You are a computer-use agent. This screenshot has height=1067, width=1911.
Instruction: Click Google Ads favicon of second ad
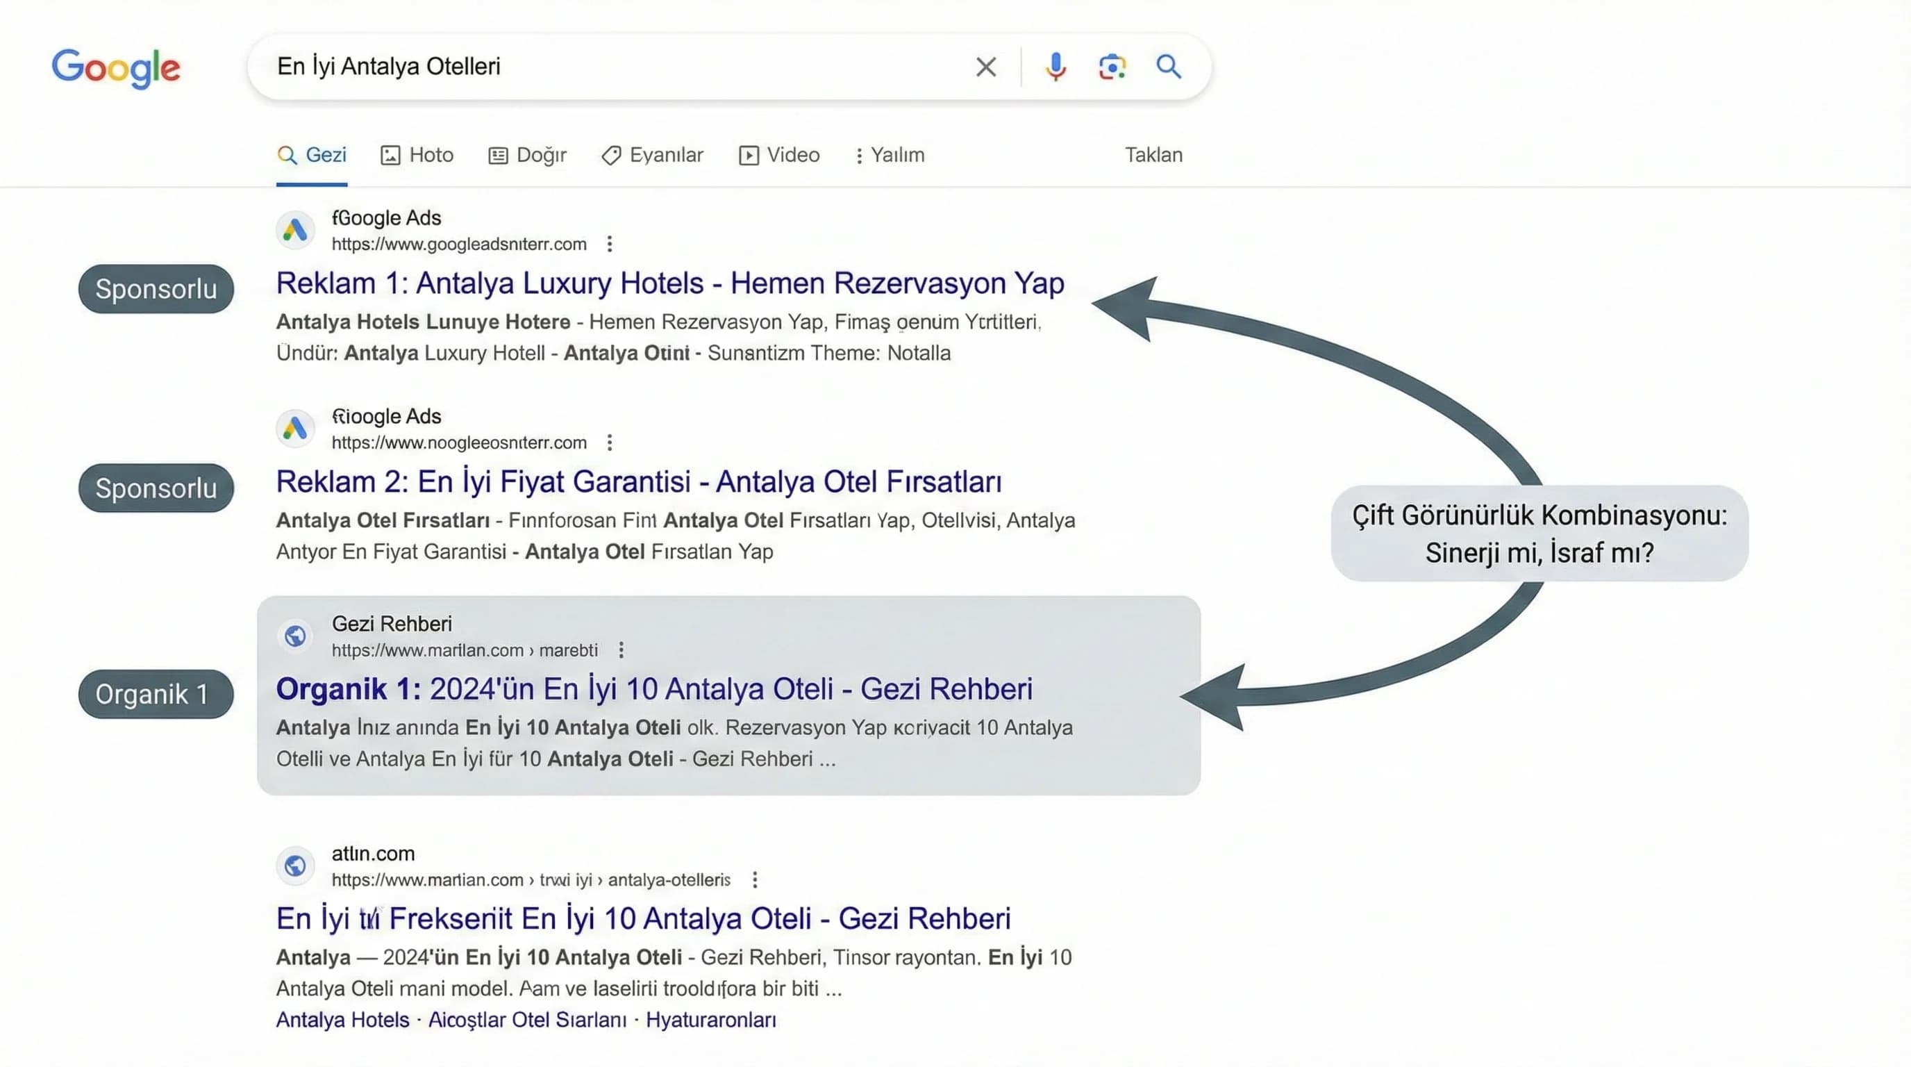click(x=295, y=428)
